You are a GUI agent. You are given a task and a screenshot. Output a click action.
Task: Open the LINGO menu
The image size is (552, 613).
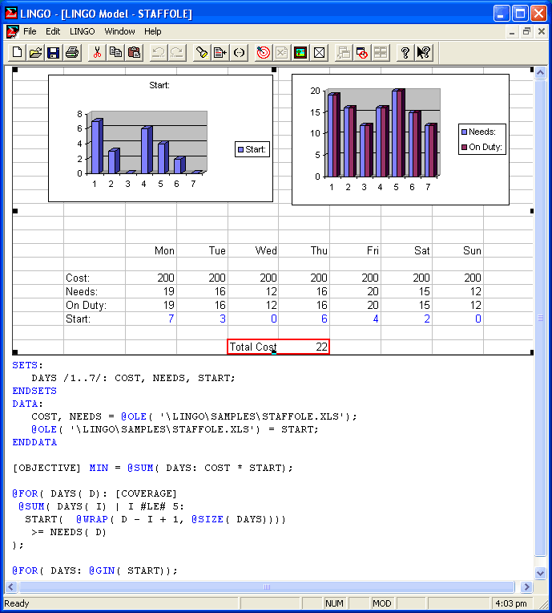(x=82, y=31)
